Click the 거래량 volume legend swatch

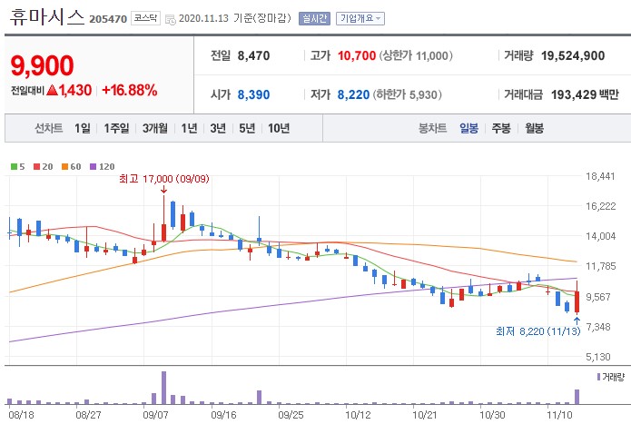click(x=599, y=377)
